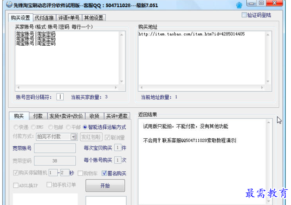This screenshot has width=291, height=205.
Task: Open the 收货 tab
Action: [94, 116]
